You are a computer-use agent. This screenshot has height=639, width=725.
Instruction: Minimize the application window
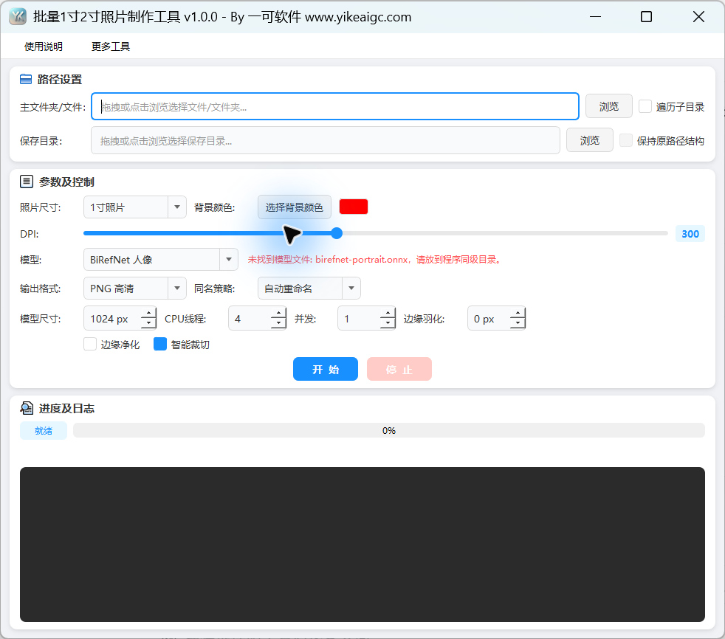click(596, 17)
